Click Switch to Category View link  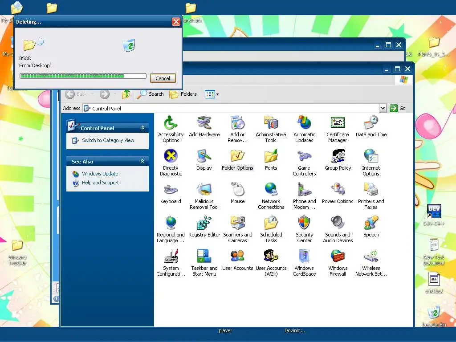[108, 140]
